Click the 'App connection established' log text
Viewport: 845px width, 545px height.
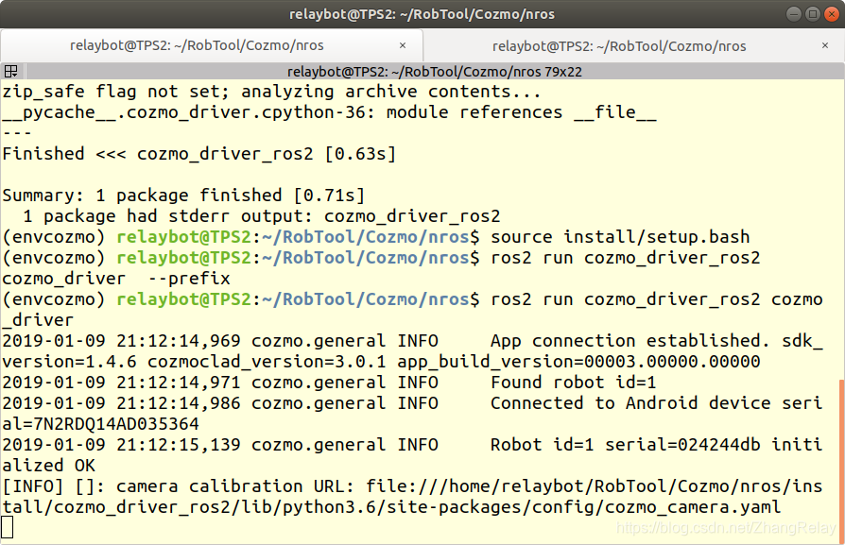629,341
